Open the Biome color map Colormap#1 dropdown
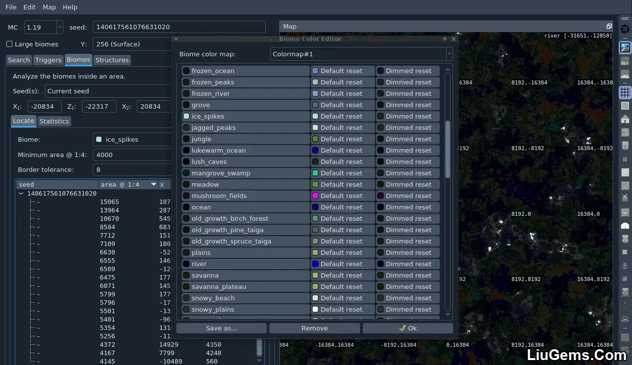 [362, 54]
